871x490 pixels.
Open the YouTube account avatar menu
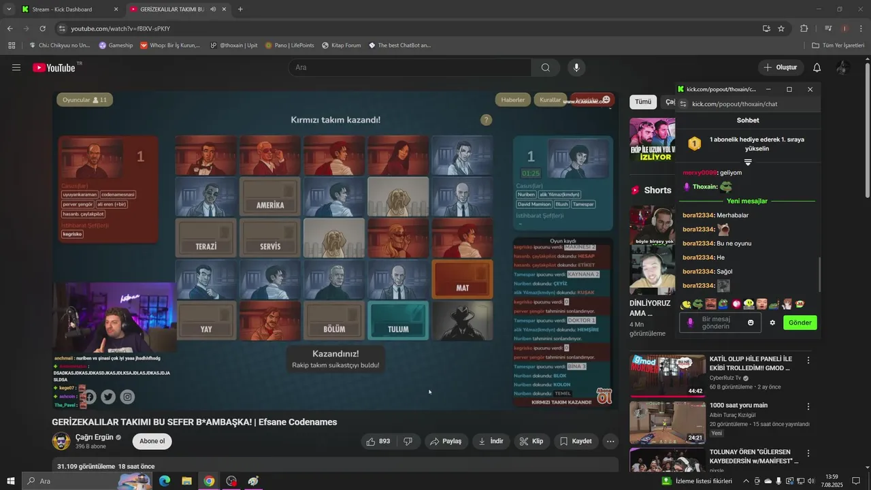coord(842,67)
